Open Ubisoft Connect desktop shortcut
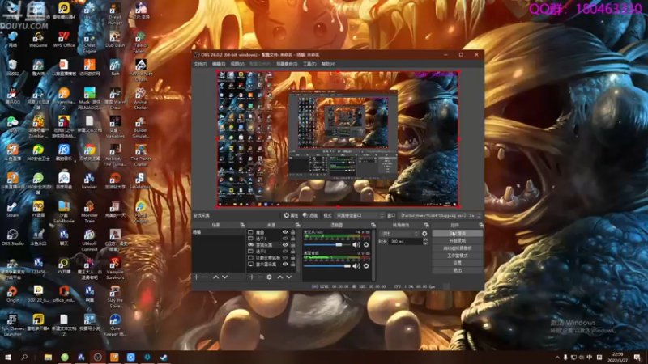Image resolution: width=648 pixels, height=364 pixels. pos(89,240)
